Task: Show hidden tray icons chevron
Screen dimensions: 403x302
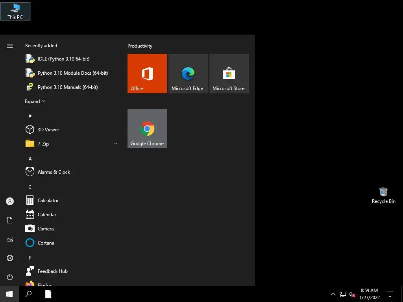Action: click(x=333, y=294)
